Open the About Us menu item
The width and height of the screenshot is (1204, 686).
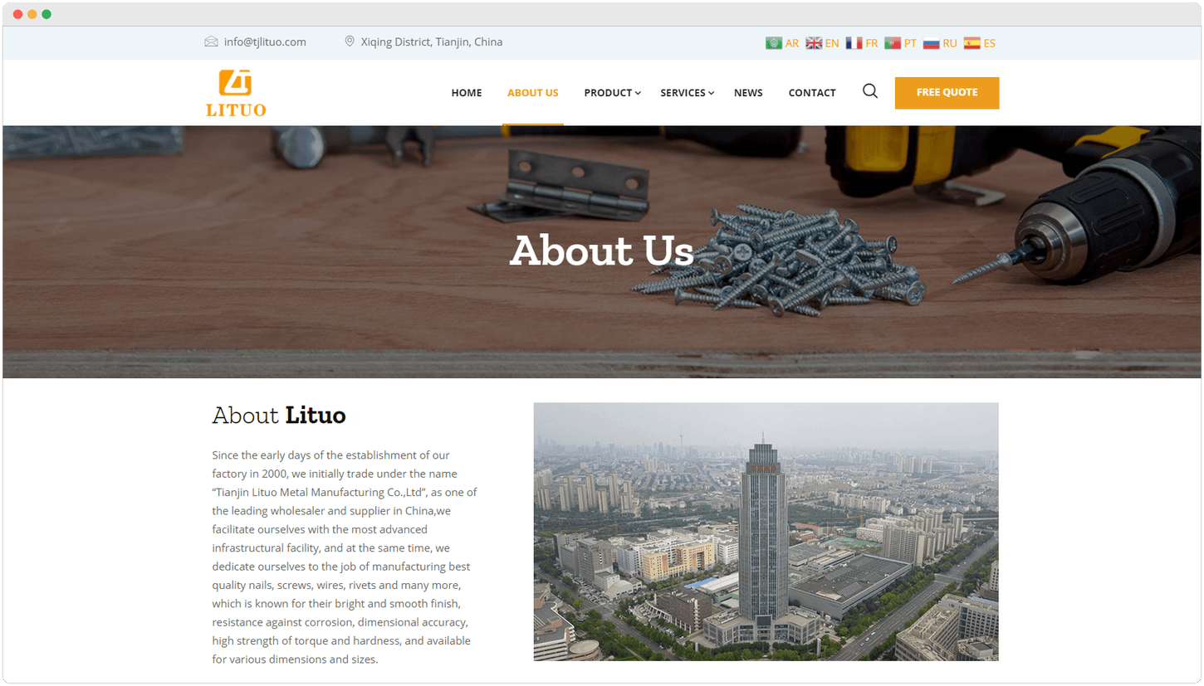pyautogui.click(x=533, y=93)
